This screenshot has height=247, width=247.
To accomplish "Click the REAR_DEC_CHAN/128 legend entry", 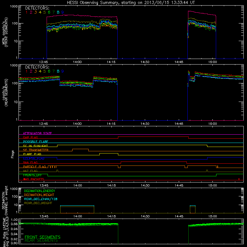I will click(41, 199).
